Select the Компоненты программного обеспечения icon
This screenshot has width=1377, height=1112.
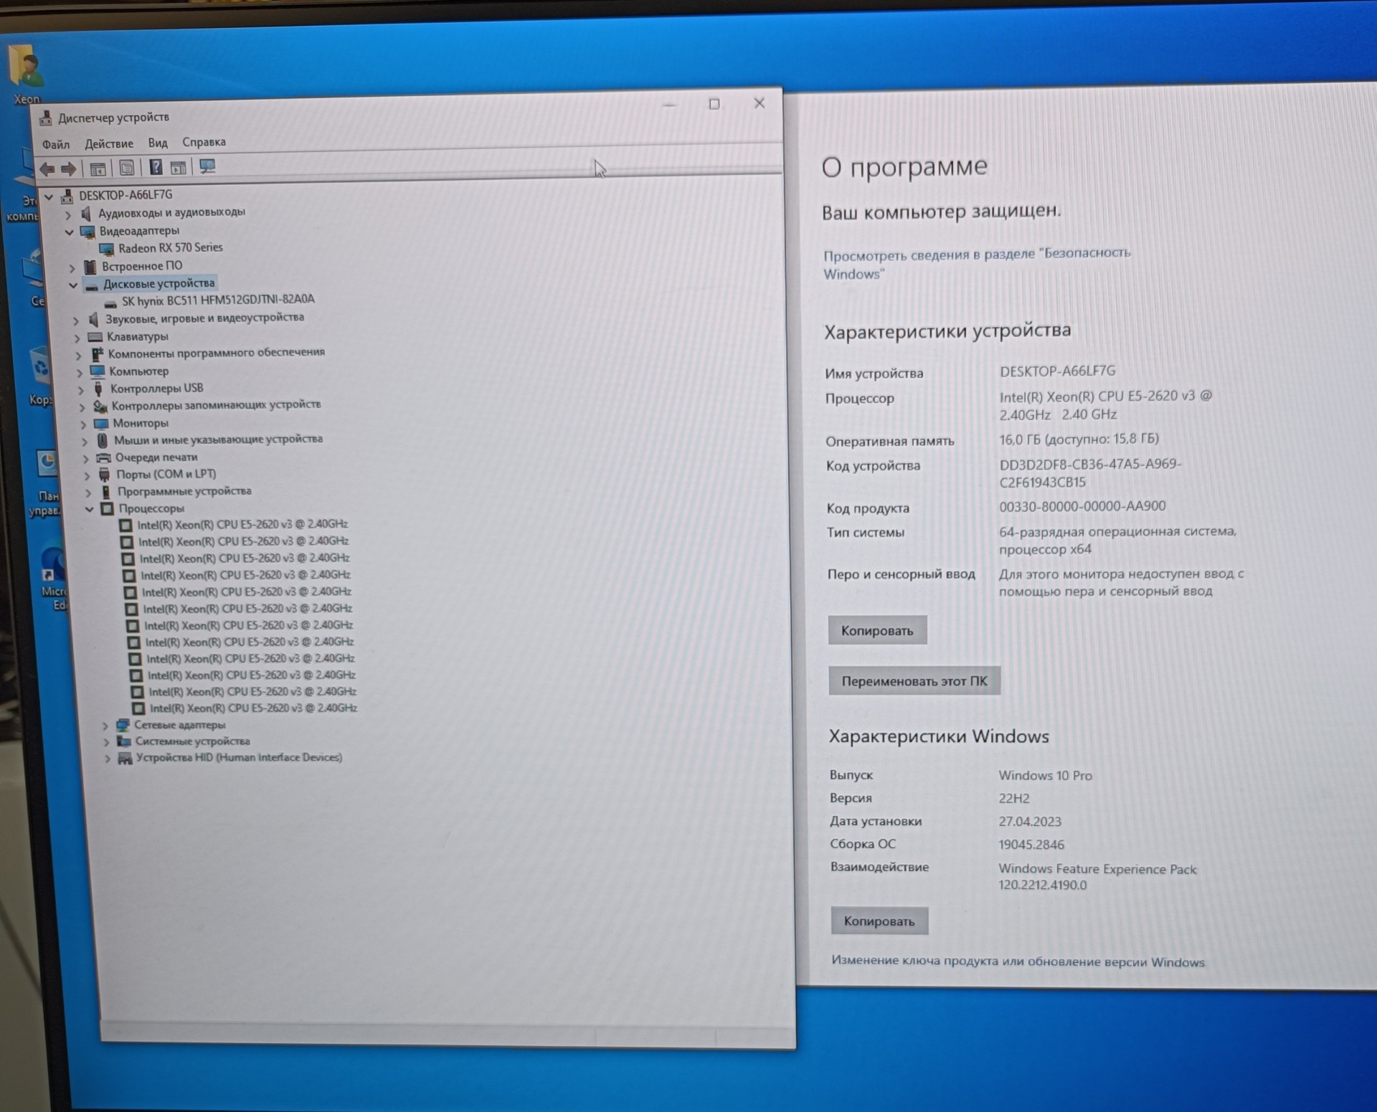[x=98, y=354]
